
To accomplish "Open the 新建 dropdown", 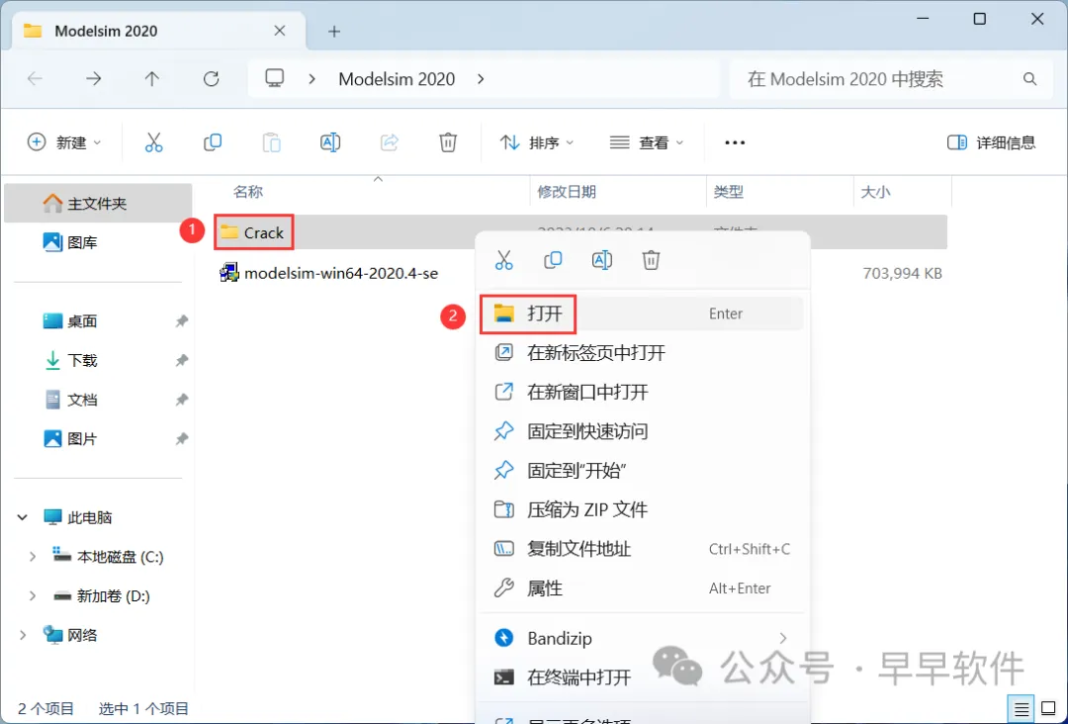I will 64,142.
